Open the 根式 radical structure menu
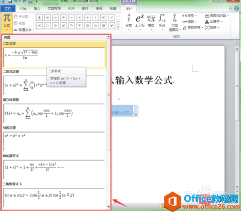 pyautogui.click(x=151, y=22)
